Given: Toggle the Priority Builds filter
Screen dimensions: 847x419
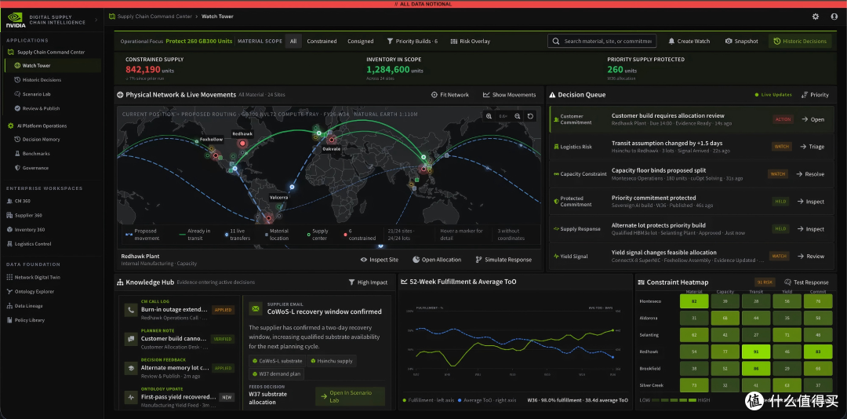Looking at the screenshot, I should click(x=413, y=41).
